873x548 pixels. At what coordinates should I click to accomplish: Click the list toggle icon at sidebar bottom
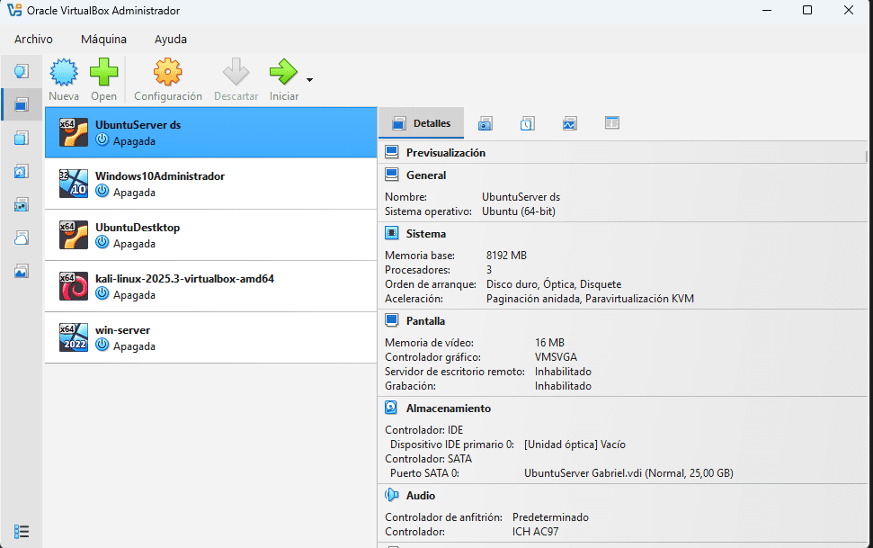22,531
